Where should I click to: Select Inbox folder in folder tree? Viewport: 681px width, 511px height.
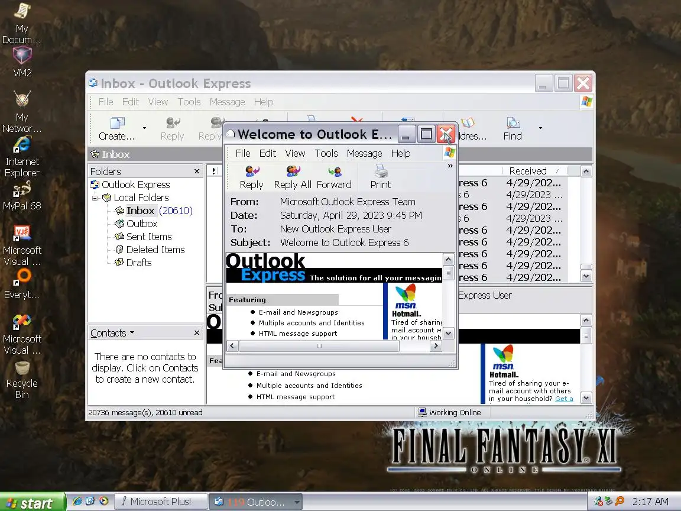[x=140, y=211]
